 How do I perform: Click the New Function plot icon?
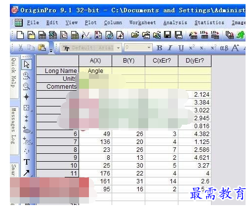[86, 35]
